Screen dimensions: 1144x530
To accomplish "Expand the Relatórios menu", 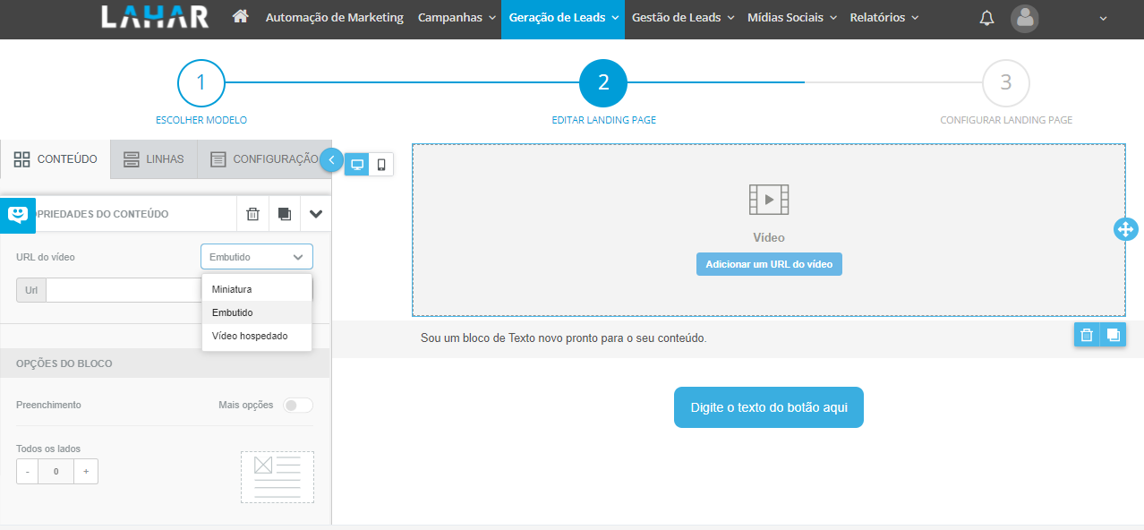I will click(884, 18).
